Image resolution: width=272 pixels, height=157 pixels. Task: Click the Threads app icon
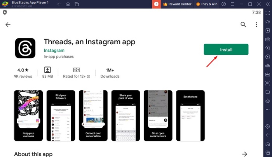(25, 48)
